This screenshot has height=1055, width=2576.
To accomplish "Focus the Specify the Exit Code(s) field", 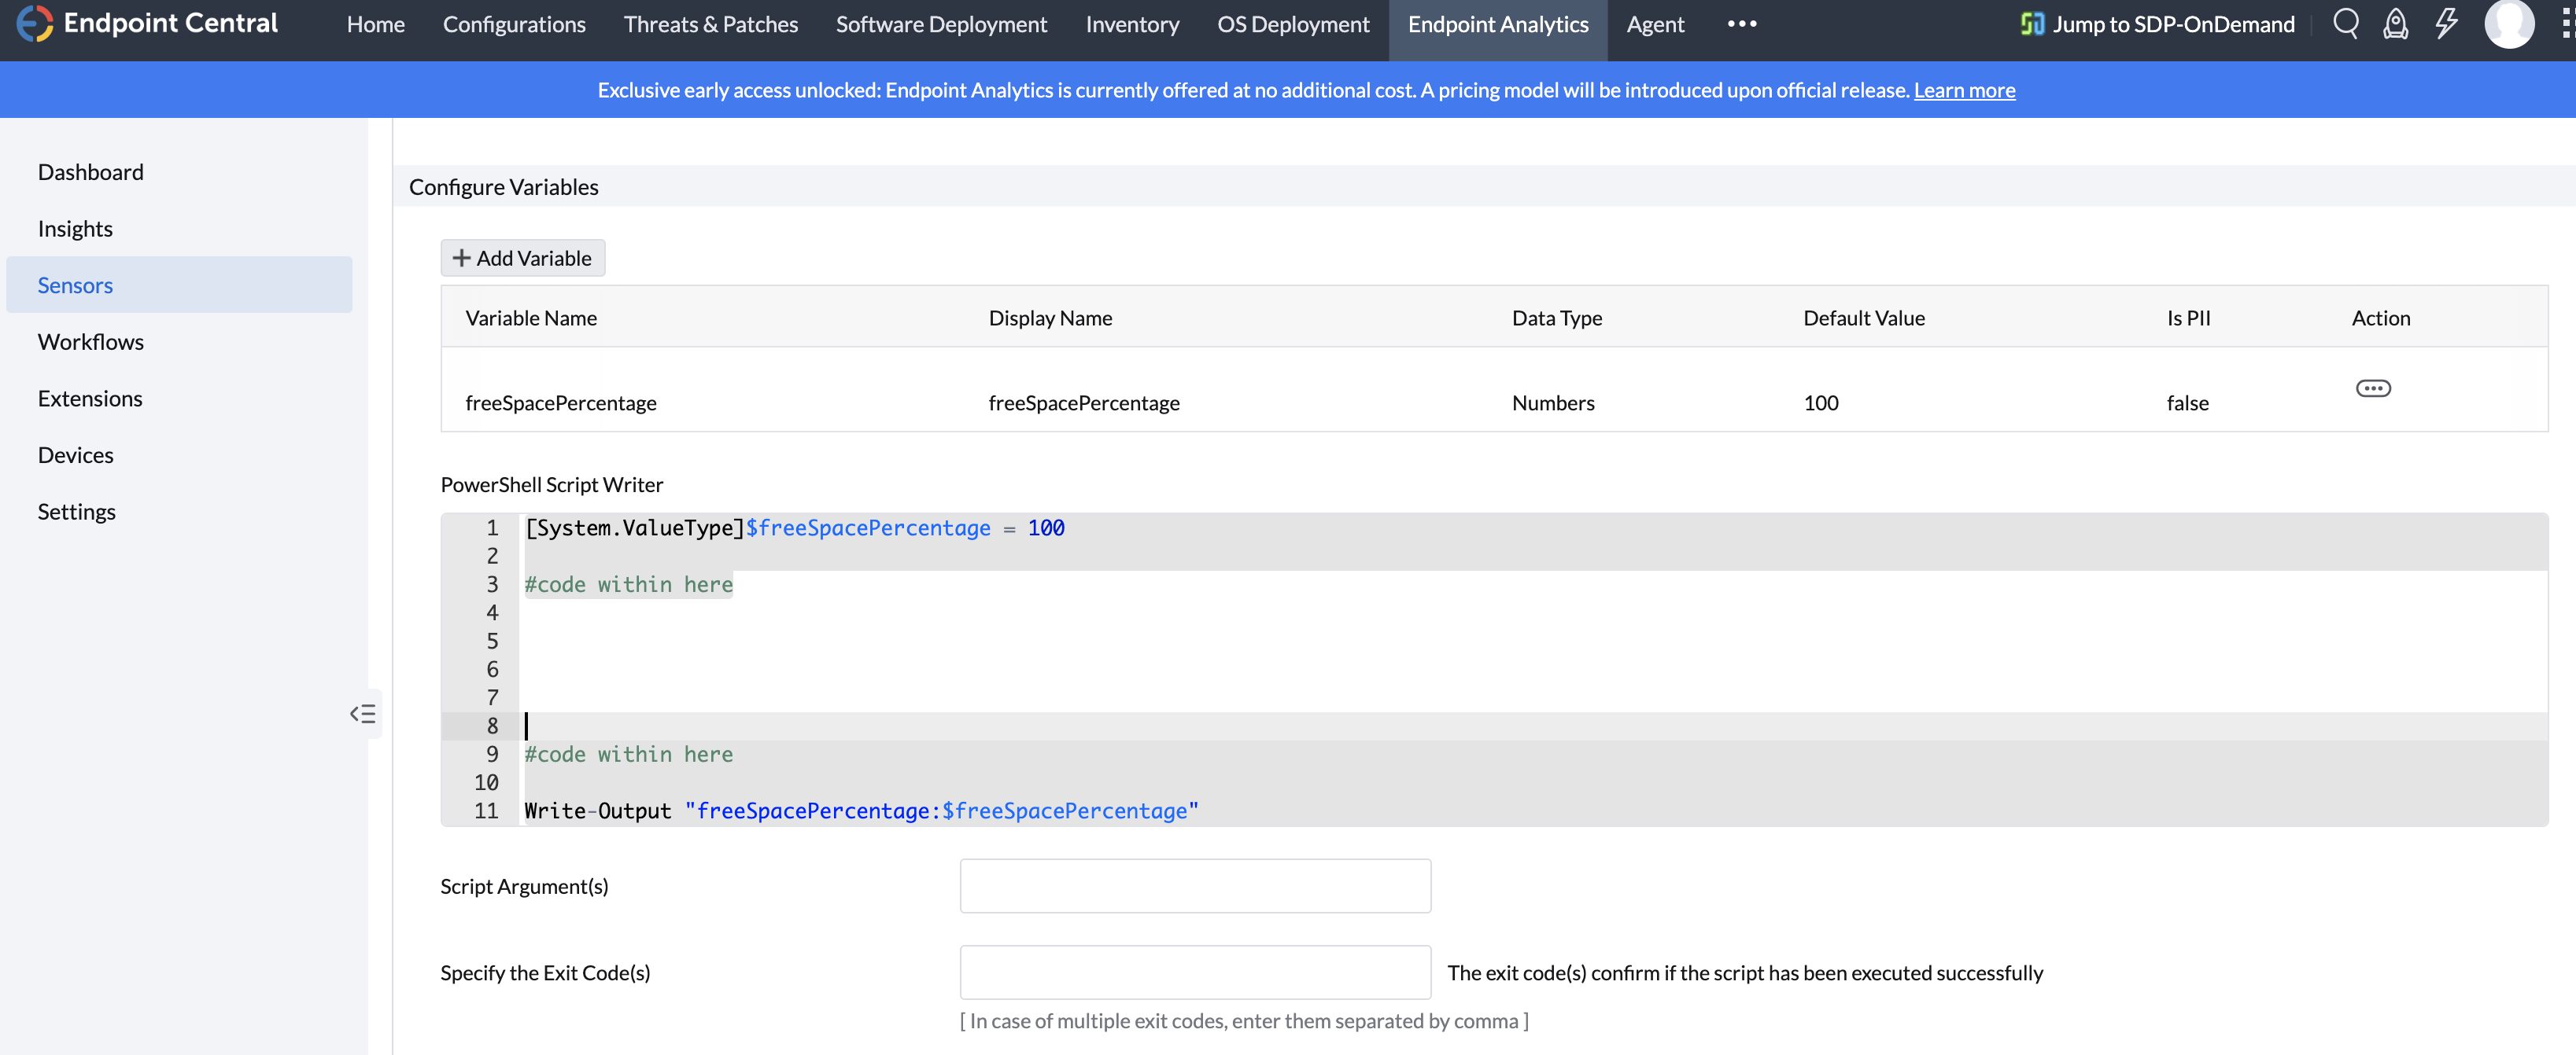I will (1195, 972).
